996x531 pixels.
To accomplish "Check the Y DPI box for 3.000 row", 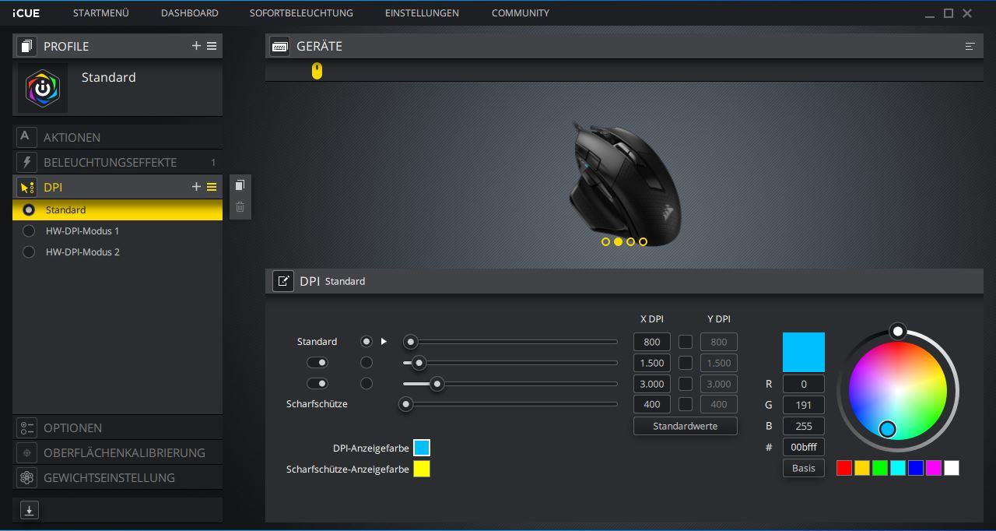I will point(686,383).
